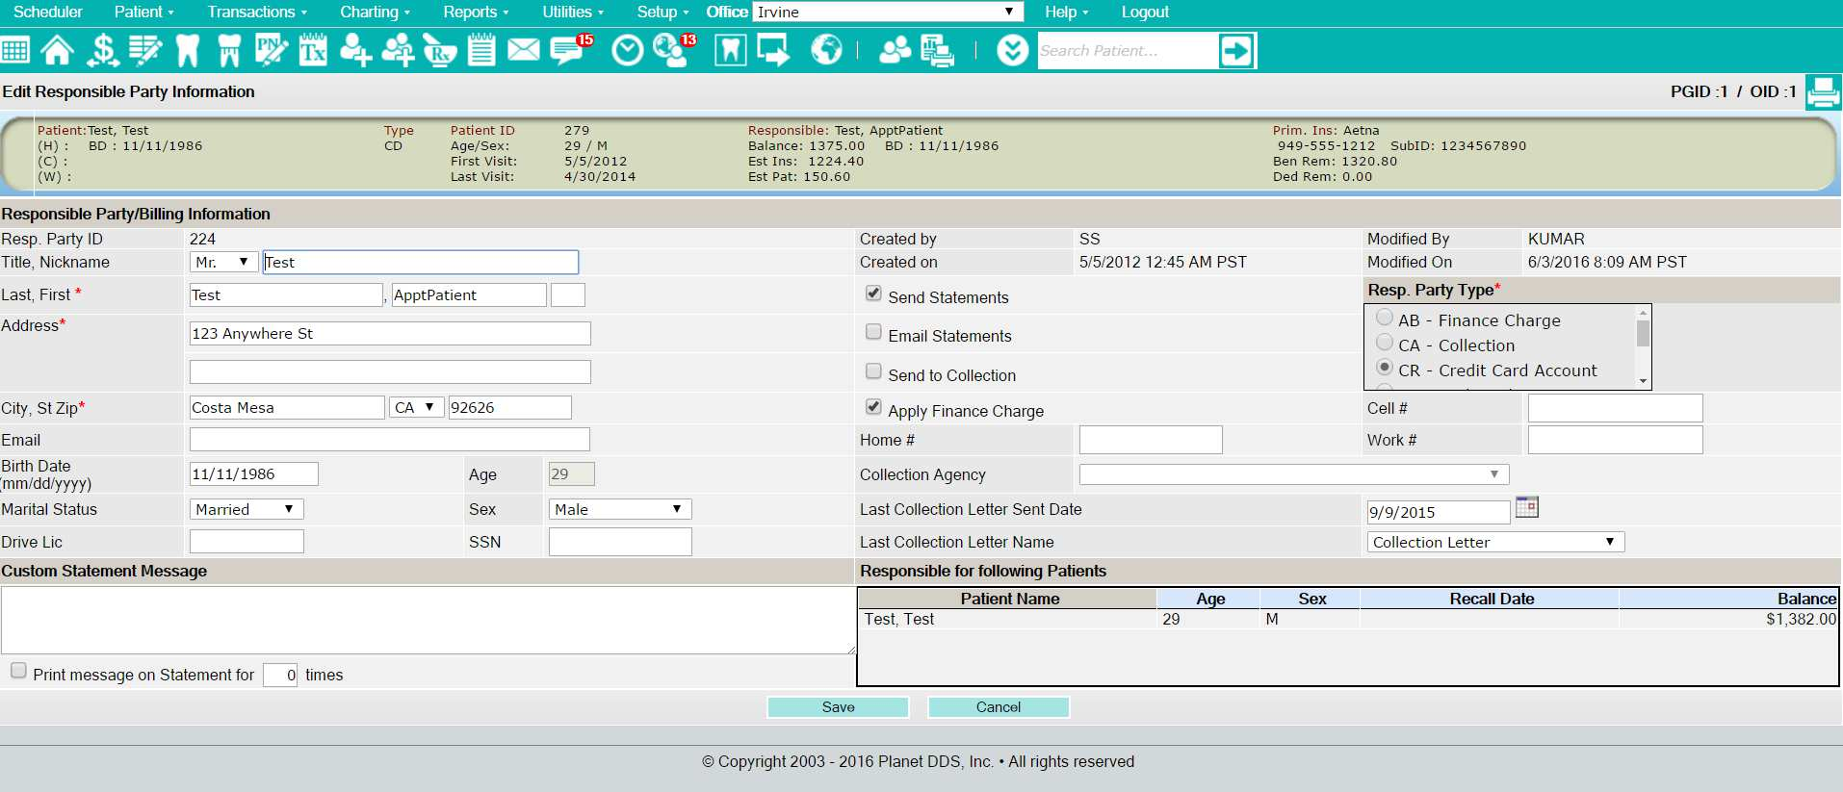Open the Utilities menu

pos(573,12)
